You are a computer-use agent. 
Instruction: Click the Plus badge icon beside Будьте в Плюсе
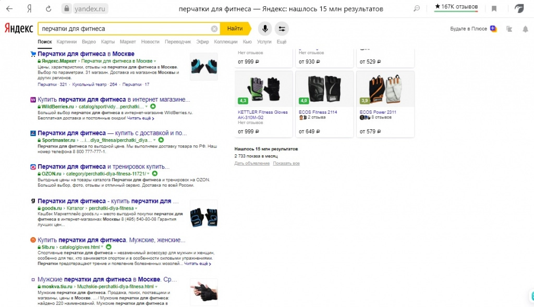click(x=493, y=29)
